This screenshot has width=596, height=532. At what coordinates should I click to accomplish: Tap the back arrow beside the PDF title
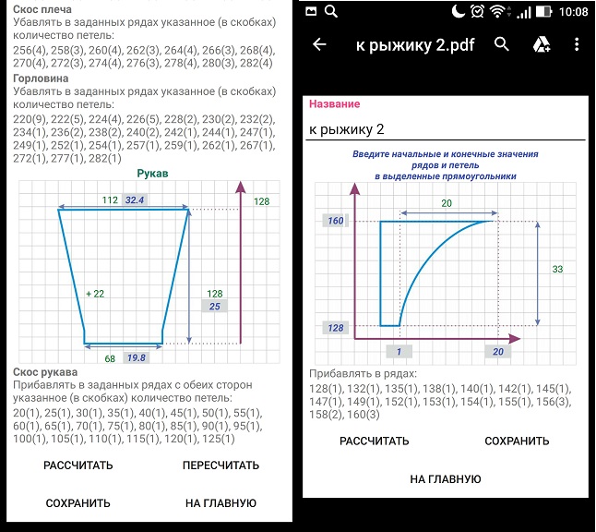[x=320, y=44]
